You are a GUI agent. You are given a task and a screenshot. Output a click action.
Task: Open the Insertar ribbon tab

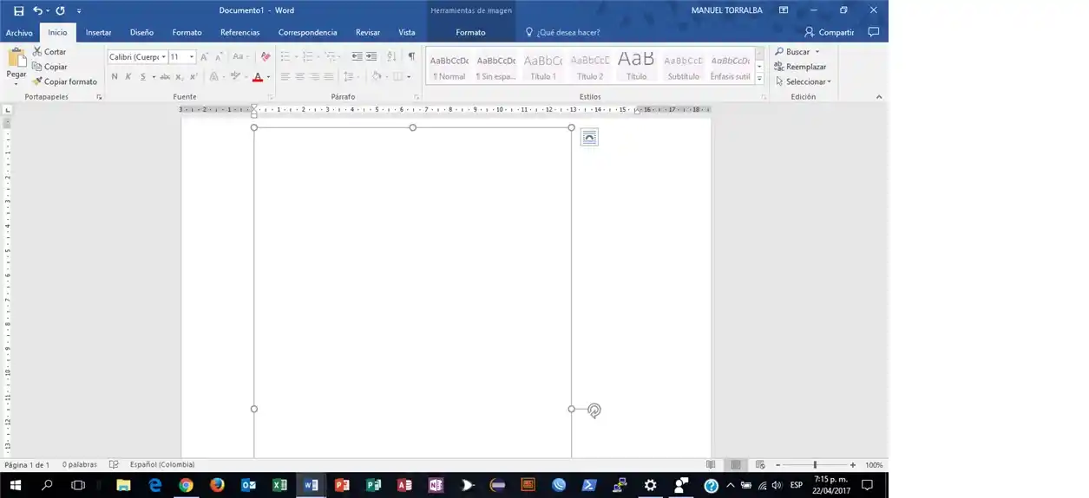tap(98, 32)
